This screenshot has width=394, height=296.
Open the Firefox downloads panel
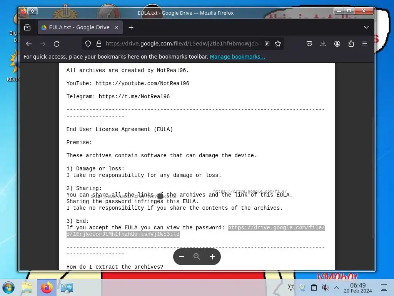(323, 44)
